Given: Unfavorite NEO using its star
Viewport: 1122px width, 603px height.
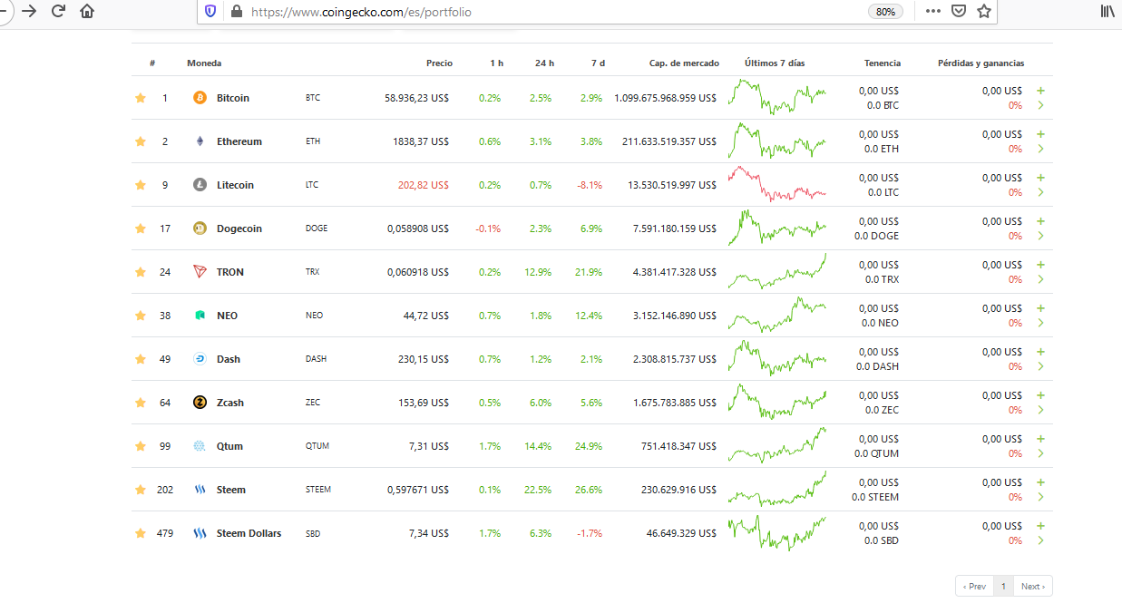Looking at the screenshot, I should (141, 316).
